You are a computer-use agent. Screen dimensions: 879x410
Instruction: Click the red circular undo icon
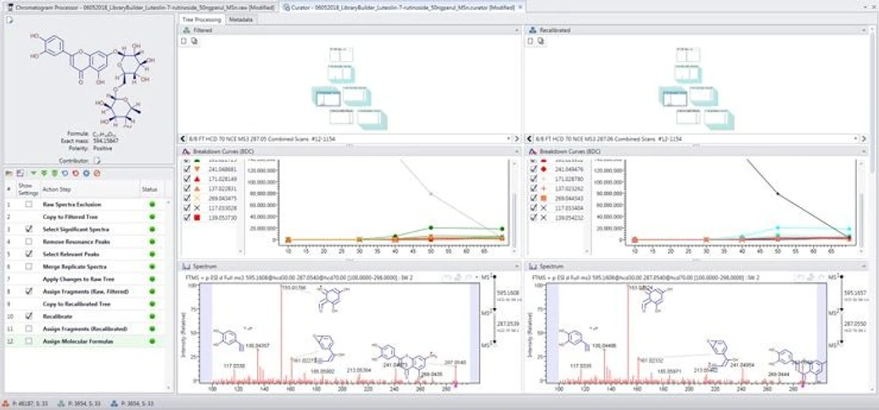(76, 174)
